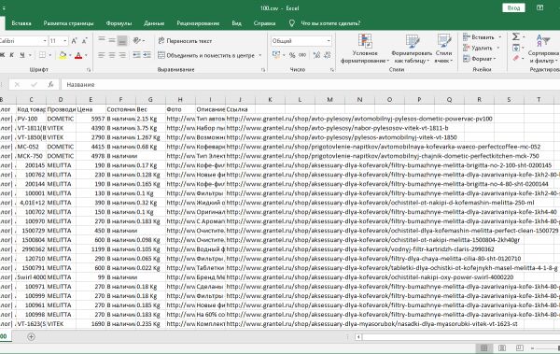Decrease decimal places

(x=327, y=55)
